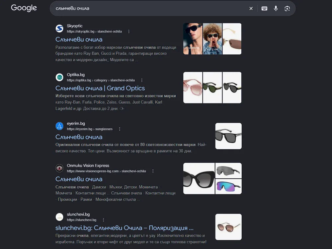Click the Optika.bg site favicon
This screenshot has height=249, width=332.
click(59, 77)
